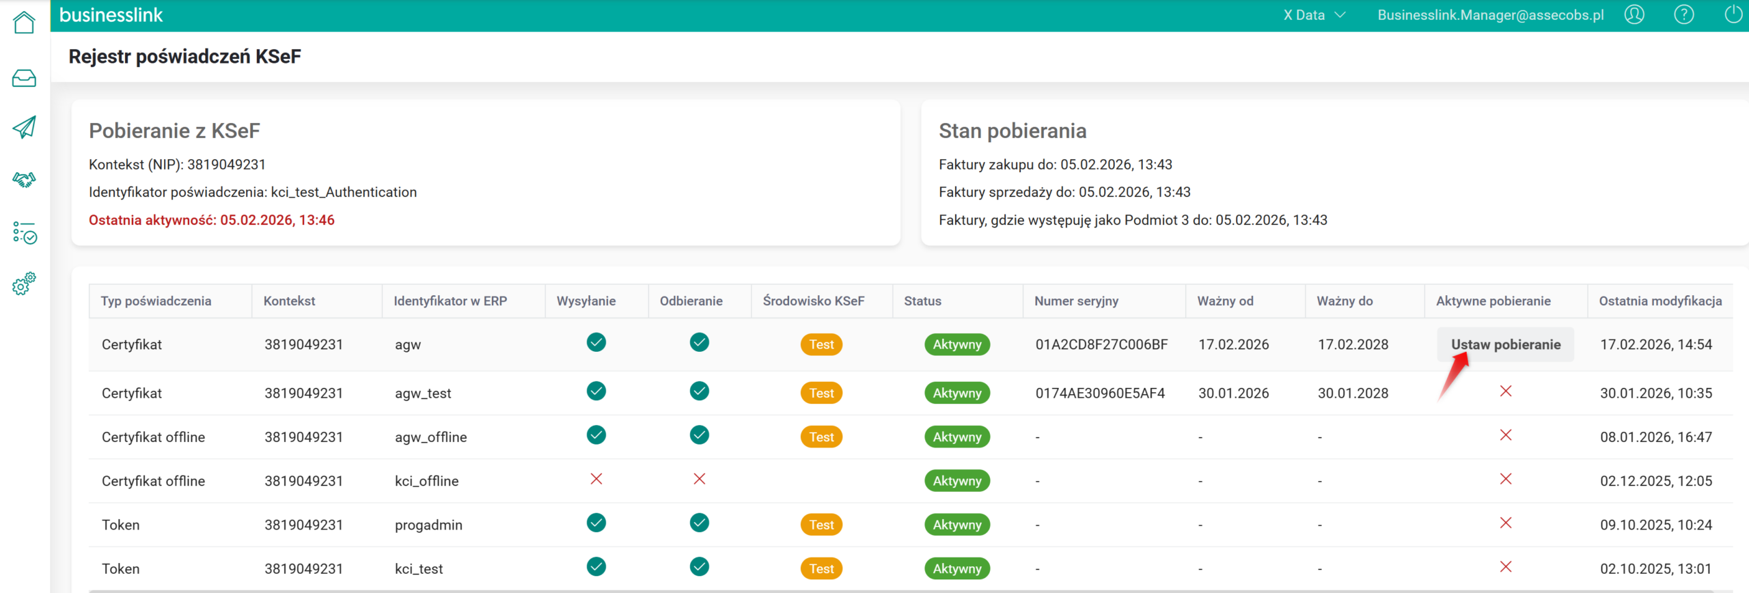Open the inbox tray sidebar icon

[x=24, y=79]
